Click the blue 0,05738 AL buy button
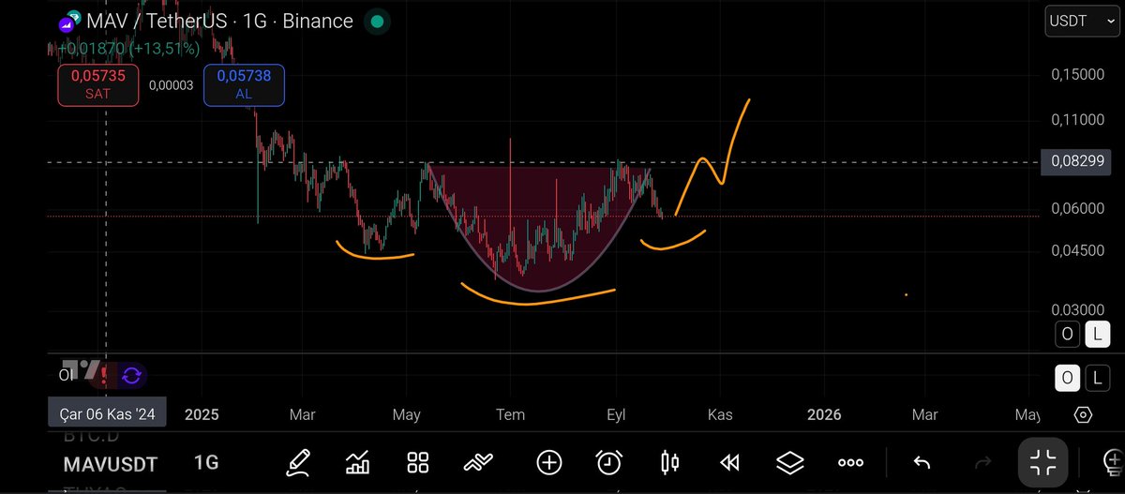 click(244, 84)
